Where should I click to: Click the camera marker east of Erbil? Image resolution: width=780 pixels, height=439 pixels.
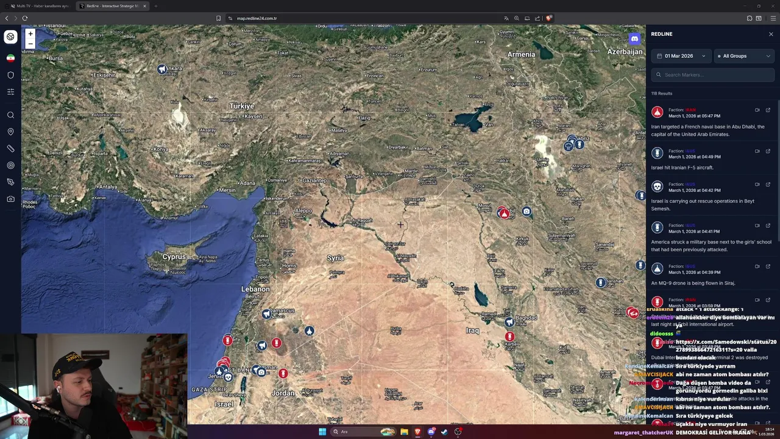coord(526,212)
